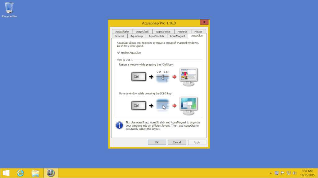Image resolution: width=318 pixels, height=178 pixels.
Task: Open the Windows Start button
Action: (6, 173)
